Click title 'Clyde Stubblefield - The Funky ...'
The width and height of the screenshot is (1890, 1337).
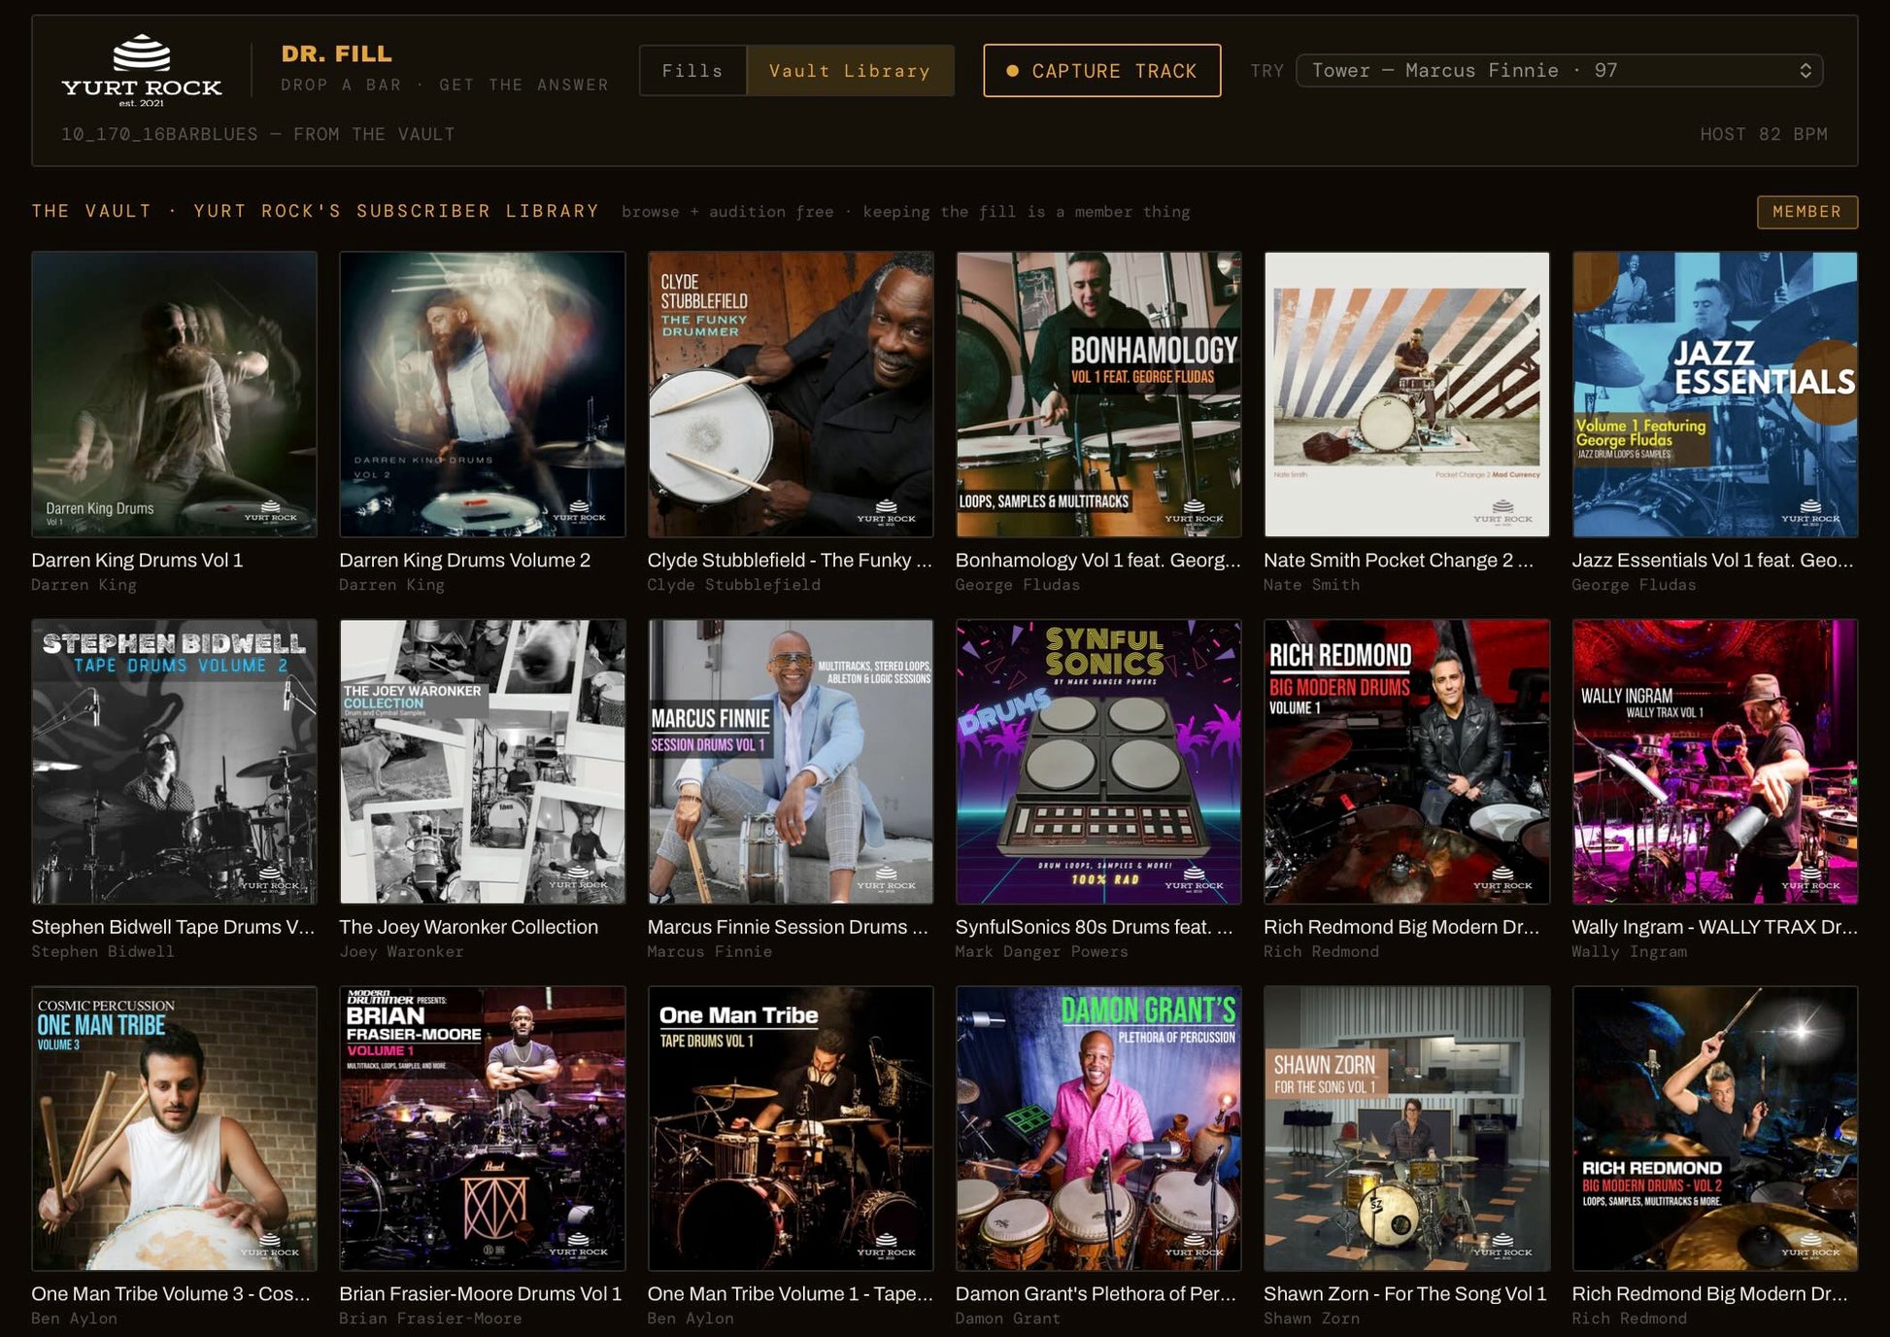tap(790, 560)
